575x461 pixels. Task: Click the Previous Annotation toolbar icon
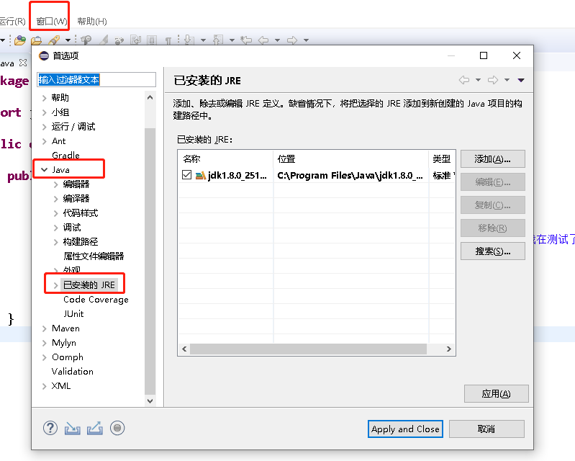point(218,40)
